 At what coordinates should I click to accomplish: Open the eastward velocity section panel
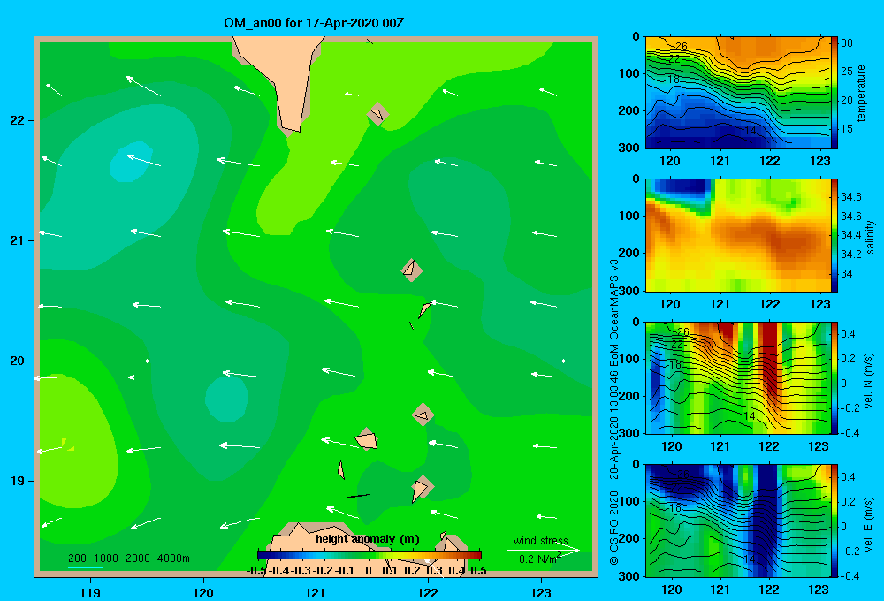[737, 521]
